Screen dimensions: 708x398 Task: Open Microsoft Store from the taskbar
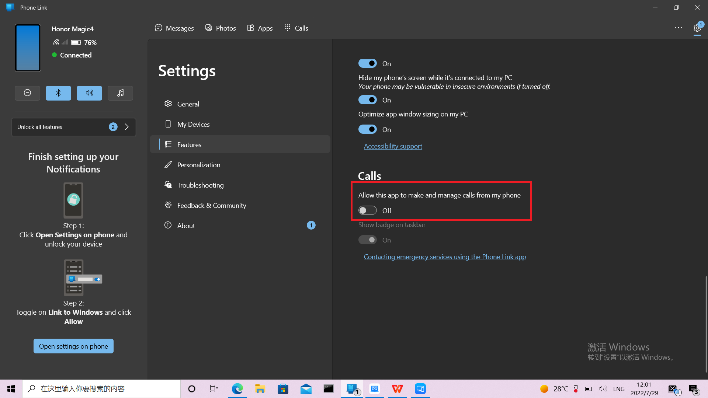pyautogui.click(x=283, y=389)
